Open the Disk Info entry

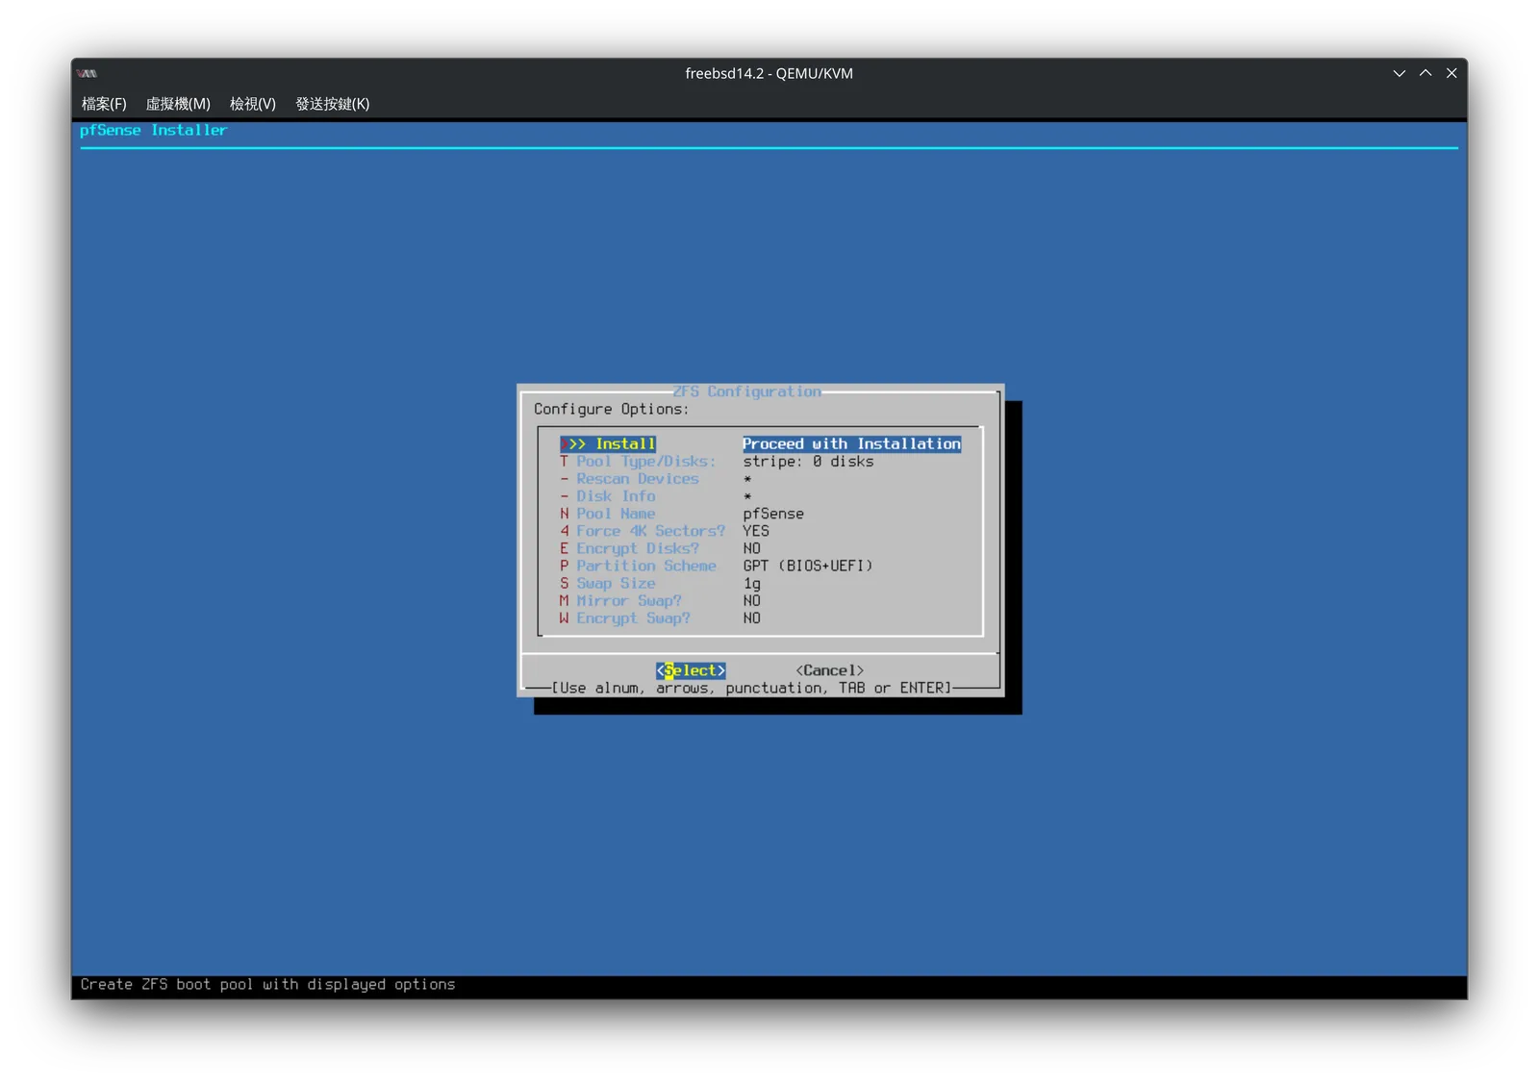tap(760, 496)
